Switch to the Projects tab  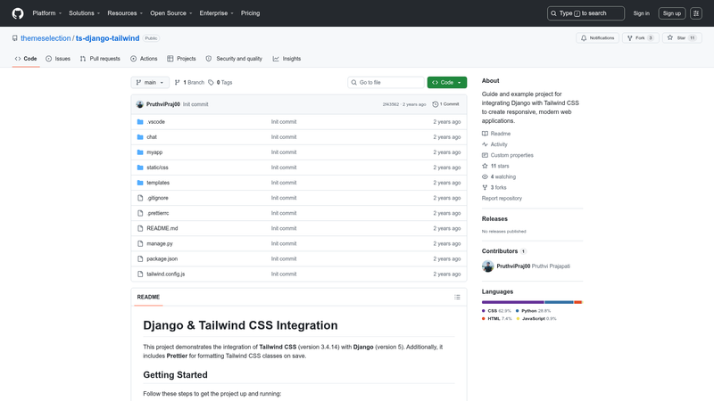[181, 59]
